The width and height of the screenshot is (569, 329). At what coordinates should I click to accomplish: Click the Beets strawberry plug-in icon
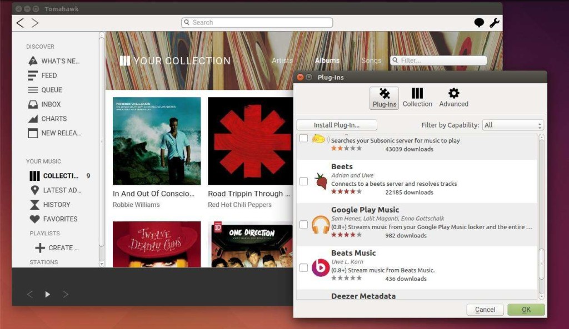pos(321,181)
